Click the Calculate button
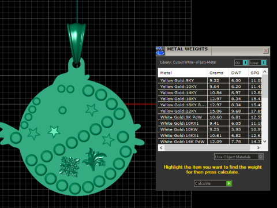The height and width of the screenshot is (208, 277). (x=213, y=183)
